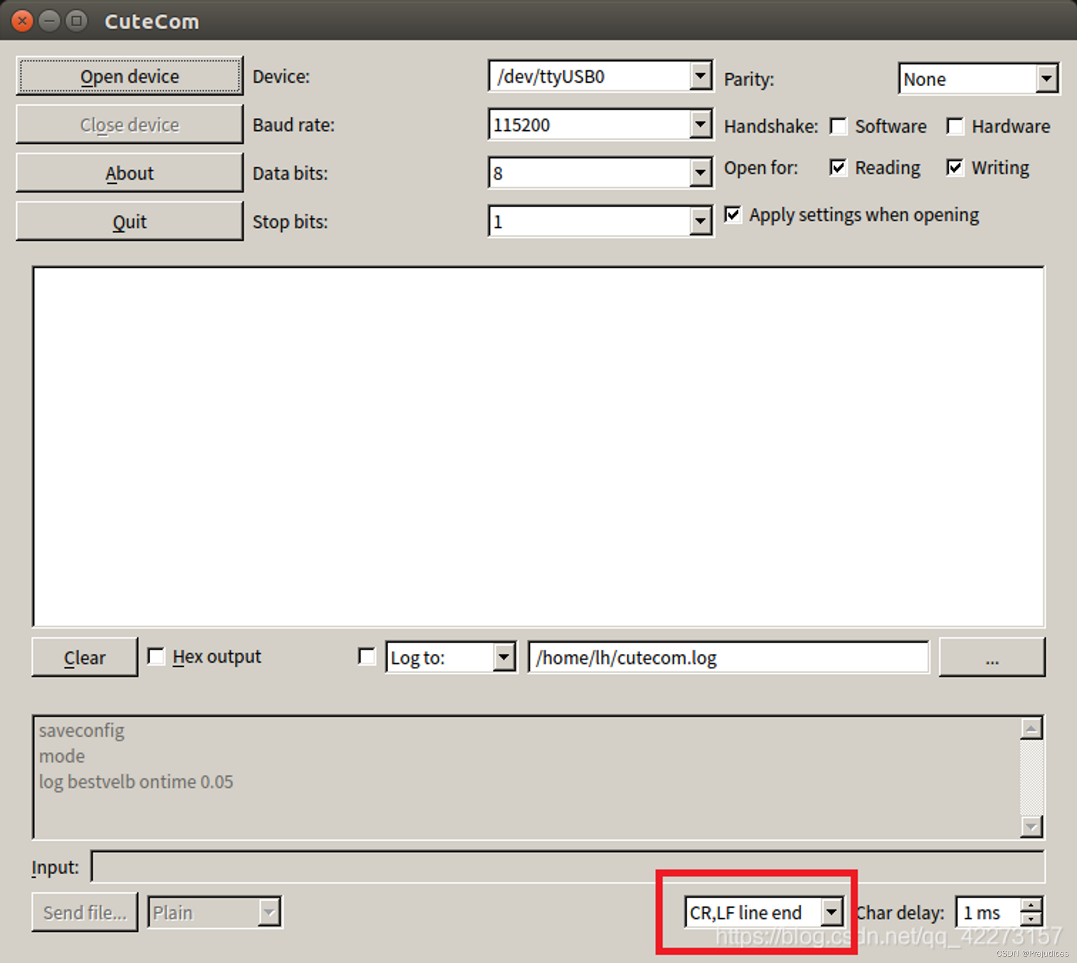Expand the Parity dropdown set to None
This screenshot has height=963, width=1077.
click(x=979, y=79)
